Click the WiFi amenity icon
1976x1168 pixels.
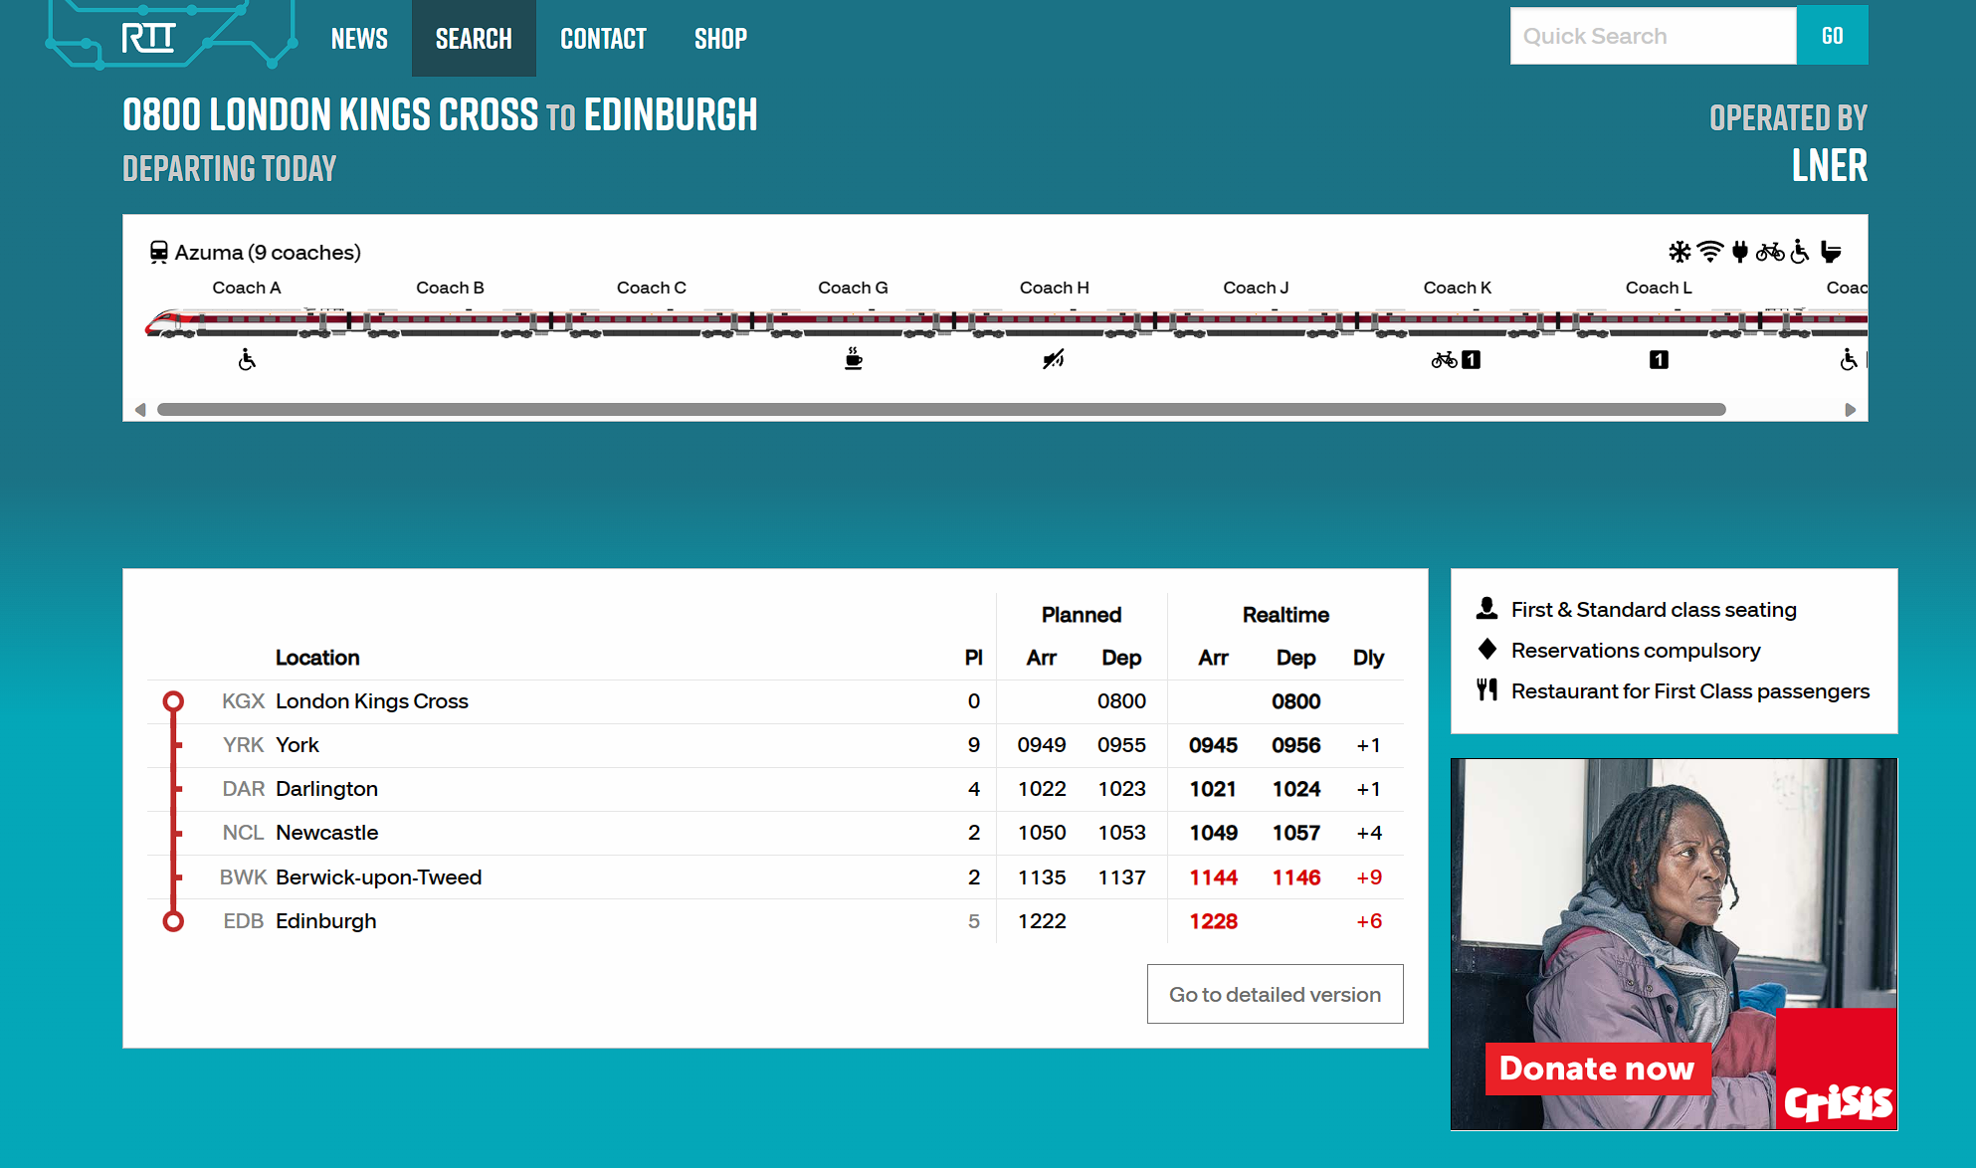coord(1710,252)
